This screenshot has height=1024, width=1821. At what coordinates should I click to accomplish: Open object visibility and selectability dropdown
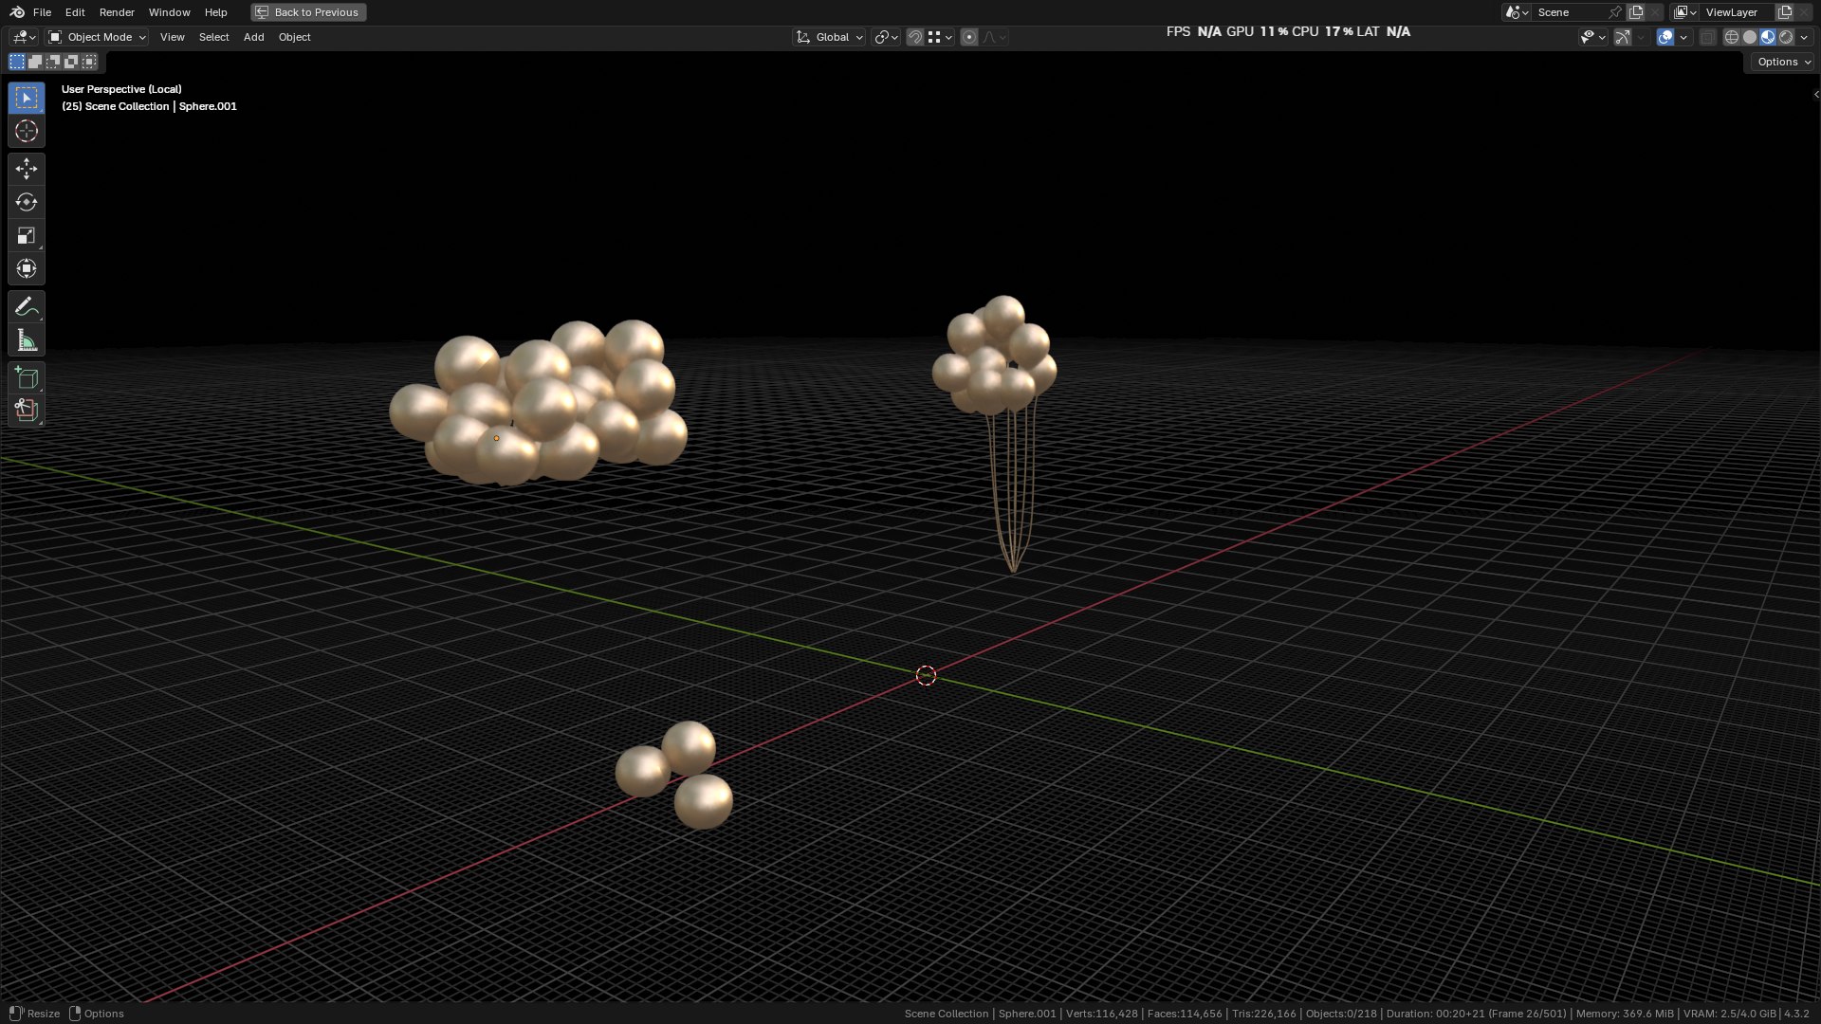coord(1592,37)
